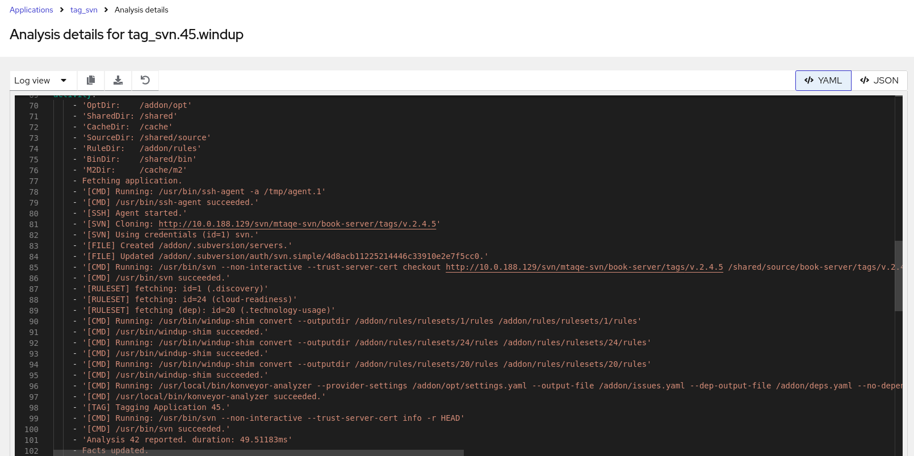The width and height of the screenshot is (914, 456).
Task: Click line number 77 in the gutter
Action: (33, 181)
